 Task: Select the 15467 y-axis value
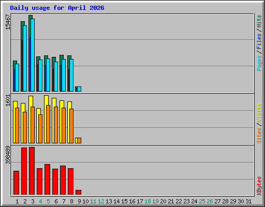pos(8,22)
